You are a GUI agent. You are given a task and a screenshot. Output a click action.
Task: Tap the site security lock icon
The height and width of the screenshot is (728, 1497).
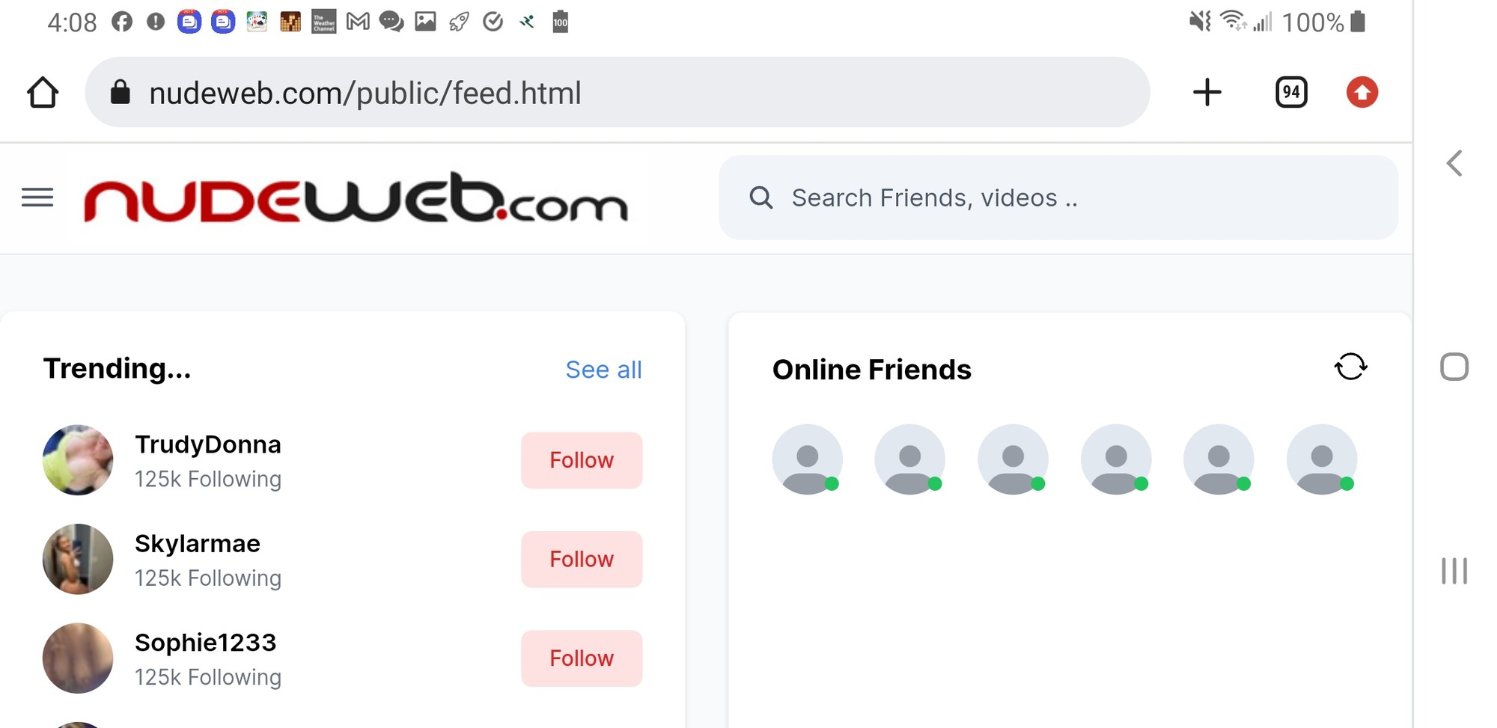(120, 93)
